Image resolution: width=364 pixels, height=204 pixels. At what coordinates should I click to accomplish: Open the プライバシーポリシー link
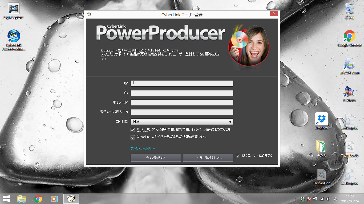(143, 148)
